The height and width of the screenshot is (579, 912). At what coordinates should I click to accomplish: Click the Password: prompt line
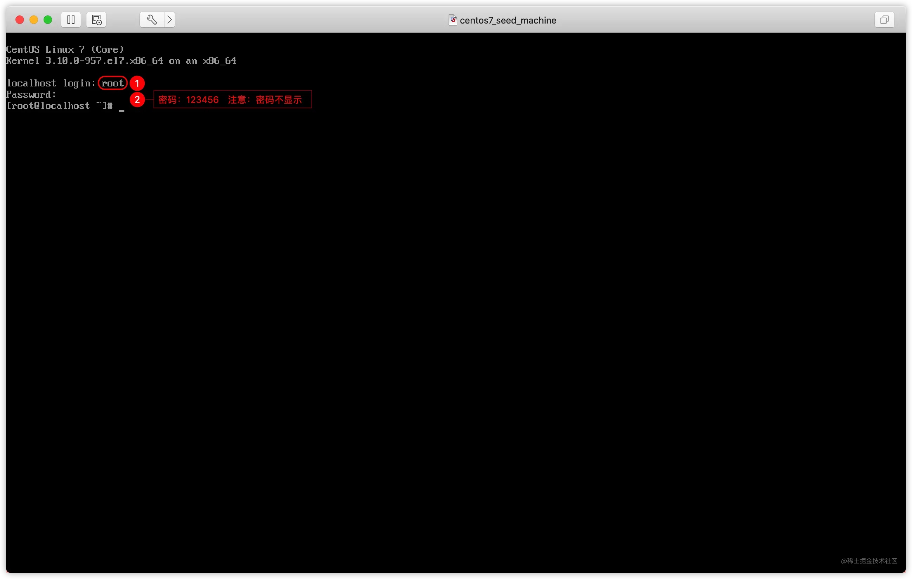(x=31, y=95)
